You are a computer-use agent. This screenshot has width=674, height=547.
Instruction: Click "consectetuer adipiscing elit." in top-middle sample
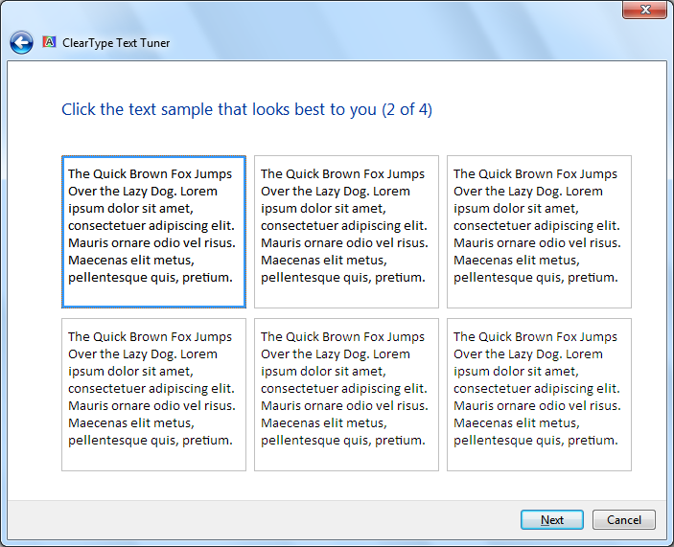pyautogui.click(x=344, y=226)
